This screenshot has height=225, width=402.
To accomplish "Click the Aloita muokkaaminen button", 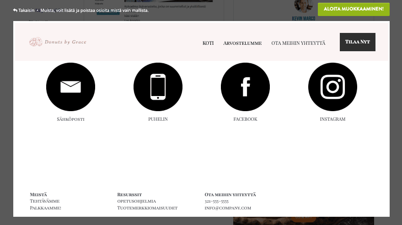I will click(x=354, y=9).
